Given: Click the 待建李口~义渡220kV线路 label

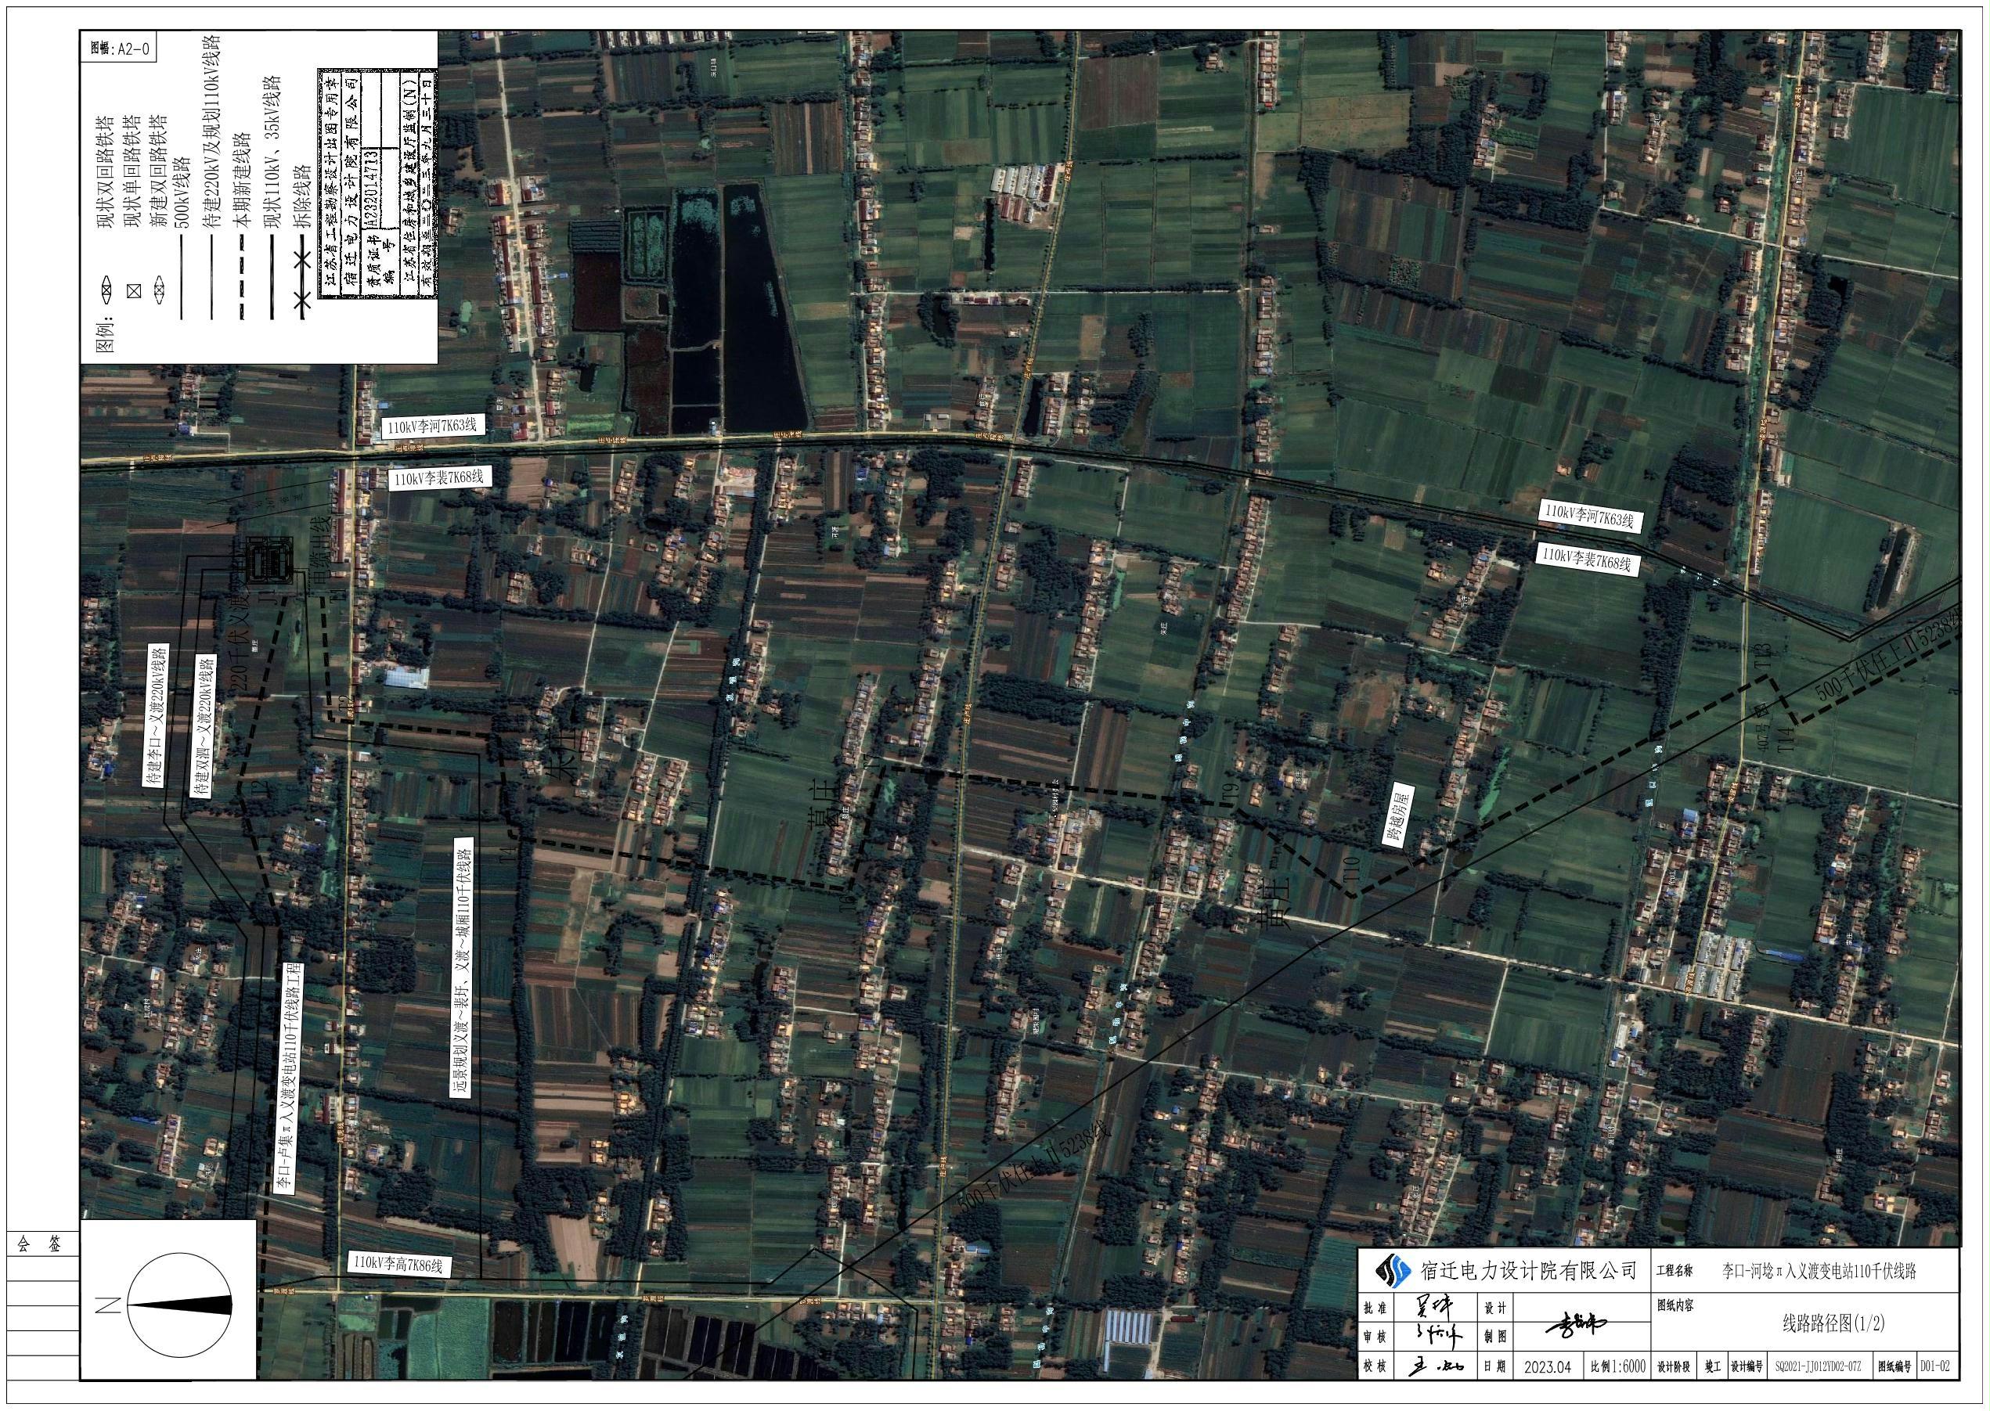Looking at the screenshot, I should (x=157, y=715).
